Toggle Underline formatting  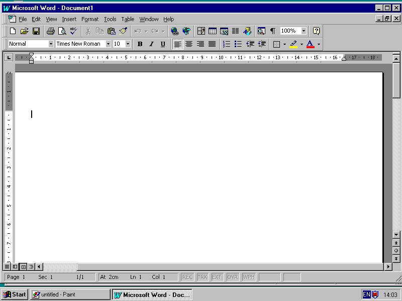(163, 44)
